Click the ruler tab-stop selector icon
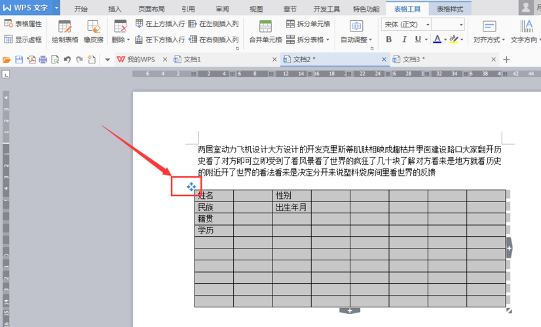The width and height of the screenshot is (541, 327). point(6,74)
